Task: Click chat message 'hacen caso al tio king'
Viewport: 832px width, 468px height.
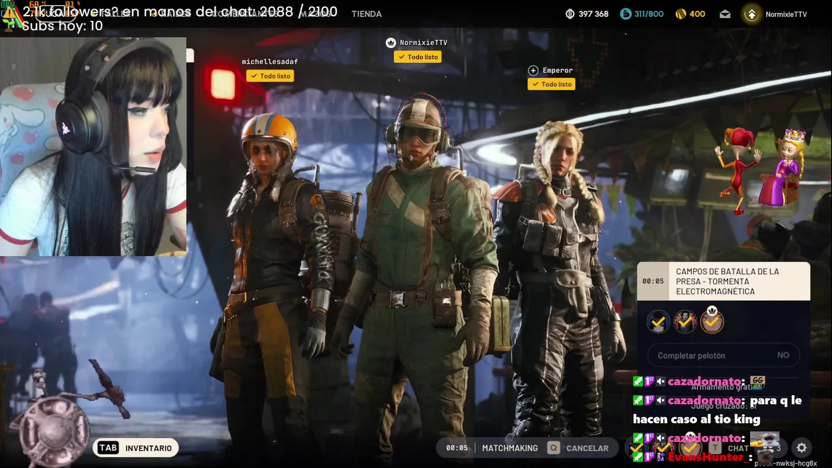Action: pyautogui.click(x=697, y=419)
